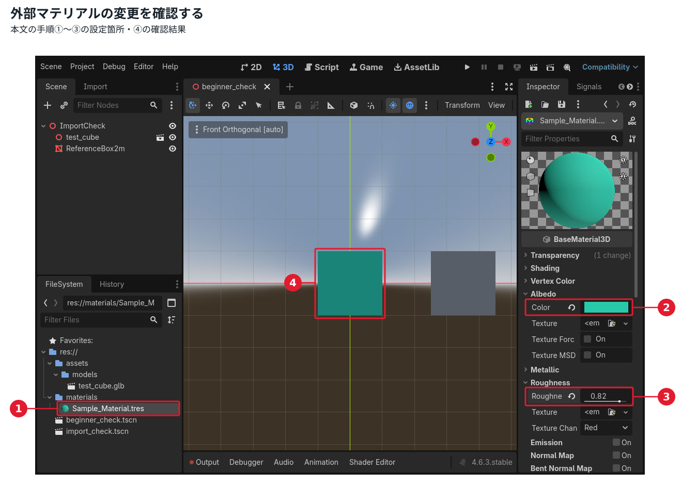
Task: Switch to the Script workspace
Action: [x=322, y=67]
